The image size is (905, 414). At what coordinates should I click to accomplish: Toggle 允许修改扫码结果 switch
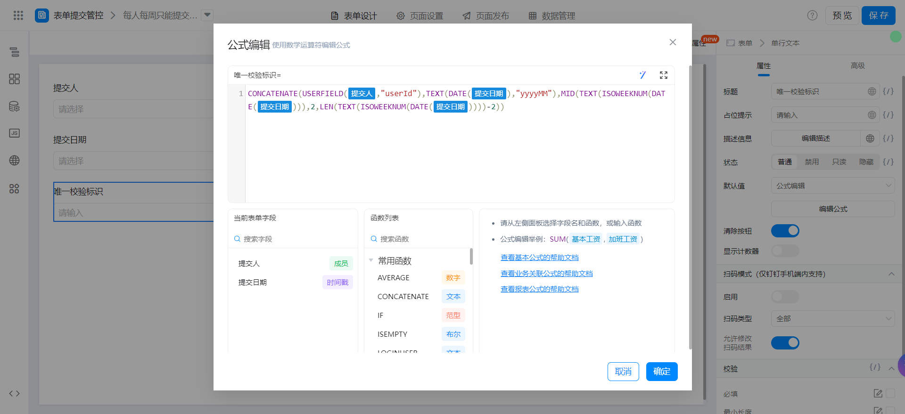coord(785,342)
